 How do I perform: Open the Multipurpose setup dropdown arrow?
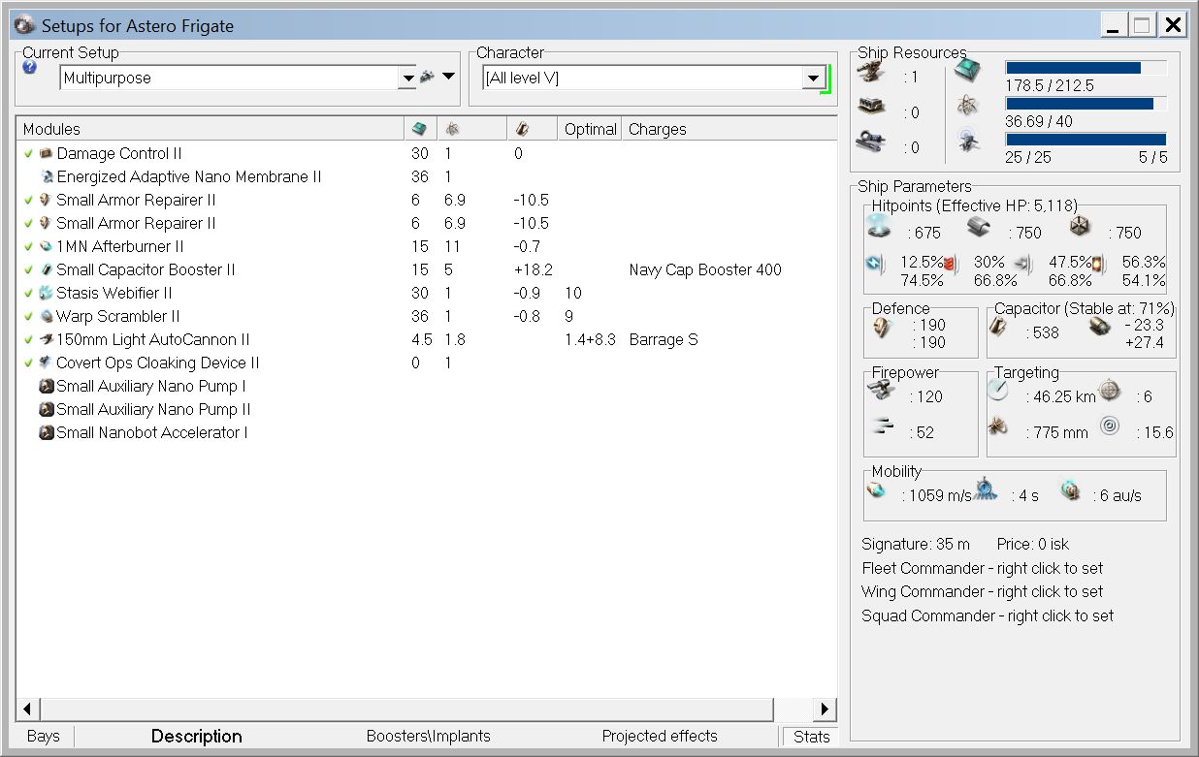click(407, 78)
